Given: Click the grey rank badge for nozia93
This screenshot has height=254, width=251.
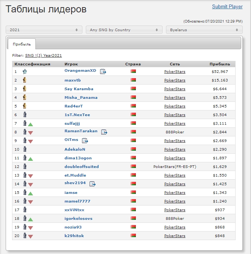Looking at the screenshot, I should coord(25,227).
